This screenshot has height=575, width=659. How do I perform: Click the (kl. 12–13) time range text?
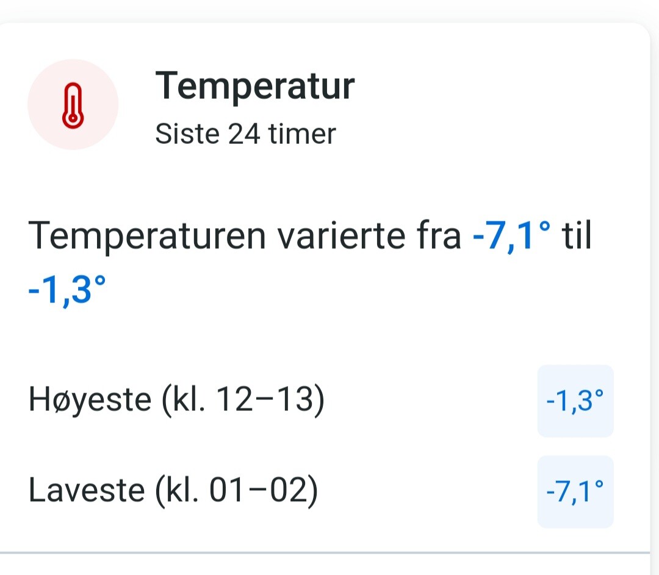tap(243, 400)
